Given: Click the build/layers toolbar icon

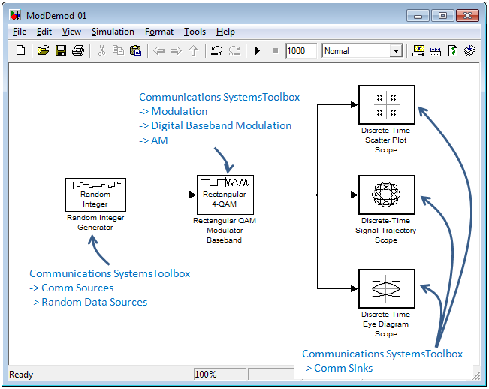Looking at the screenshot, I should 469,50.
